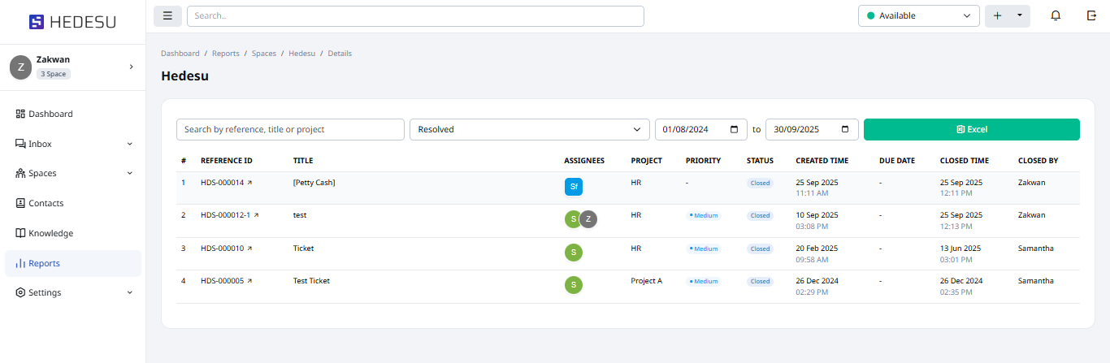Open calendar picker for start date 01/08/2024
The image size is (1110, 363).
coord(734,129)
